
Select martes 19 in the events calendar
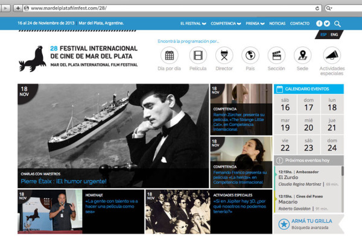285,125
